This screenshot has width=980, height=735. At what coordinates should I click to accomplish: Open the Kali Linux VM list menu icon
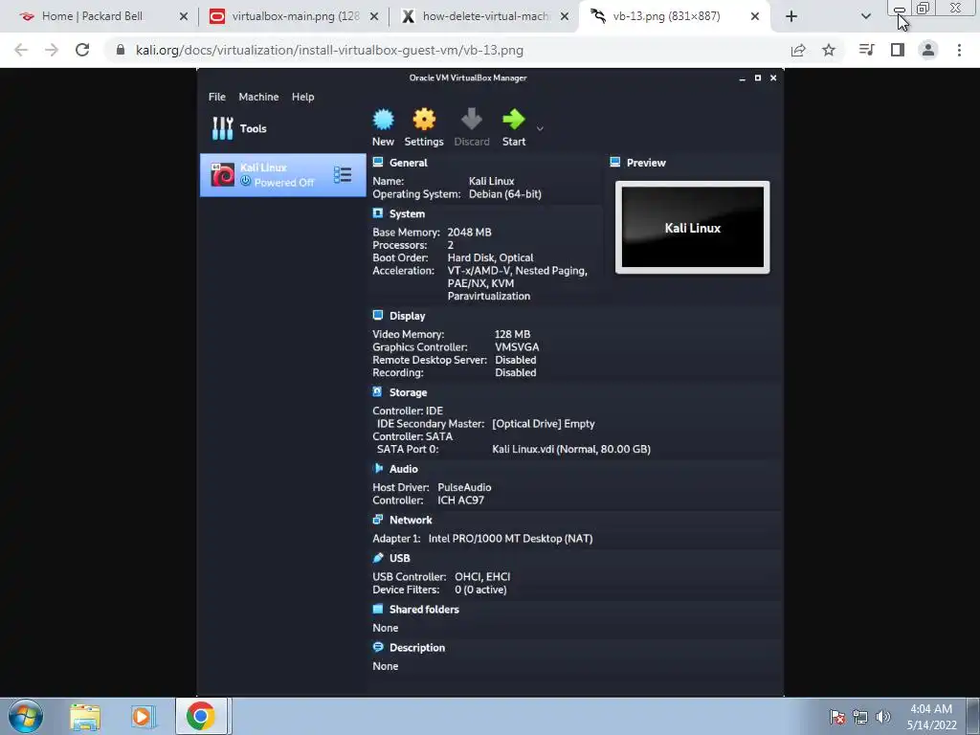click(343, 175)
